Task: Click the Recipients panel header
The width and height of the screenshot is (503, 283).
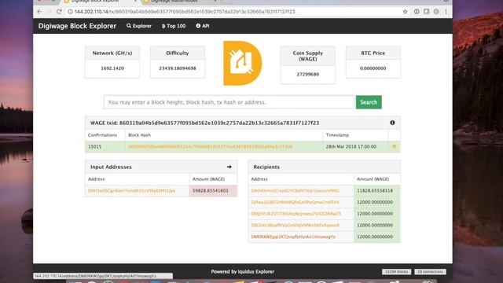Action: [324, 167]
